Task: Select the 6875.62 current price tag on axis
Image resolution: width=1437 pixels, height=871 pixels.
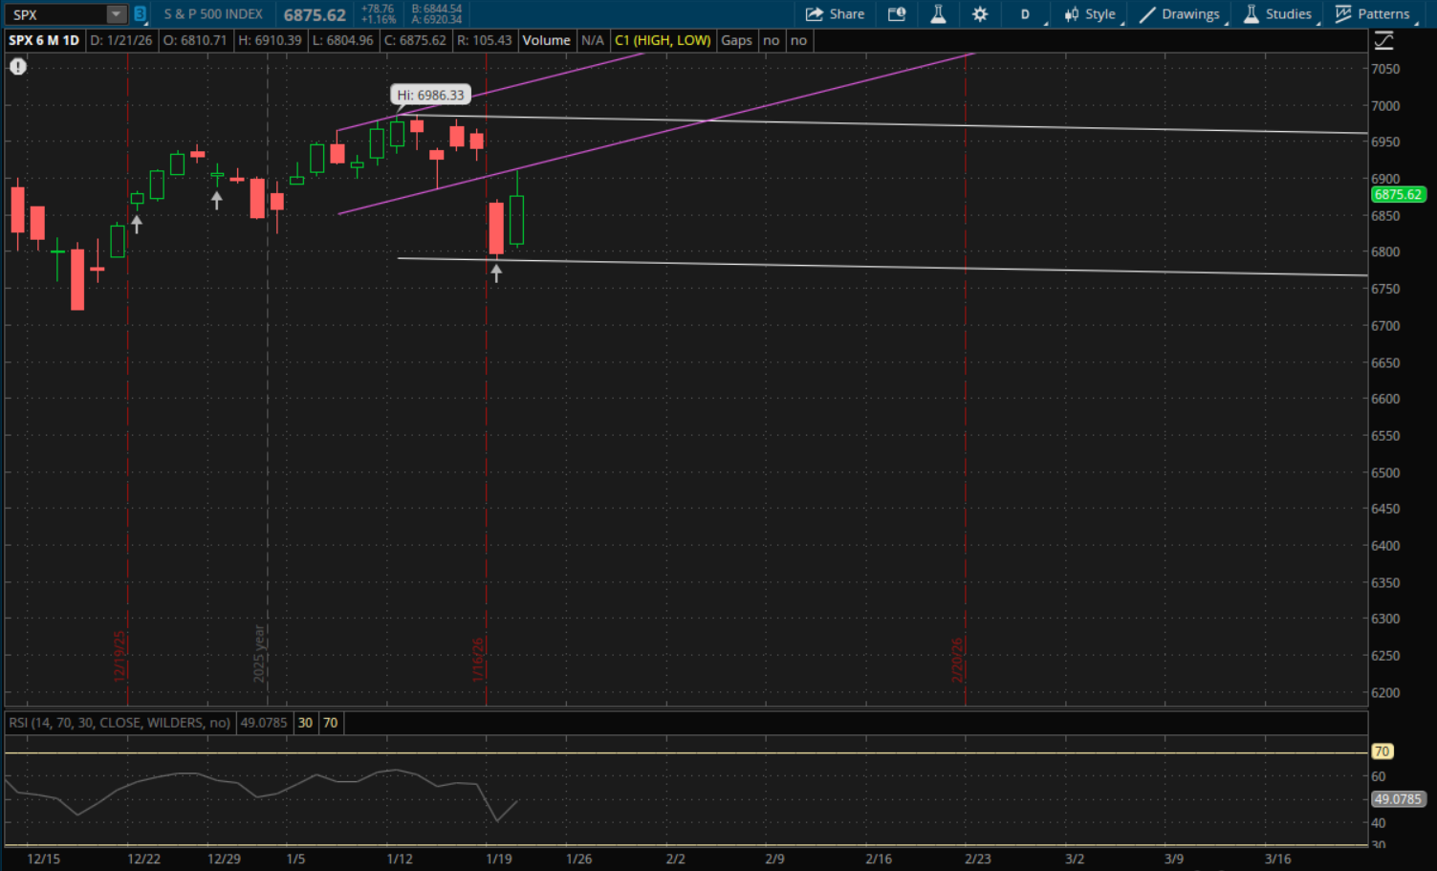Action: [1398, 194]
